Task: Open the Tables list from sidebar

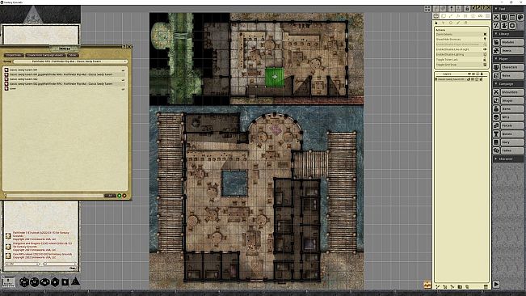Action: click(512, 150)
